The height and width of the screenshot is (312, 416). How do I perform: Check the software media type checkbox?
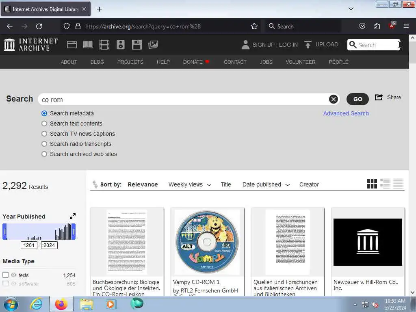coord(5,283)
